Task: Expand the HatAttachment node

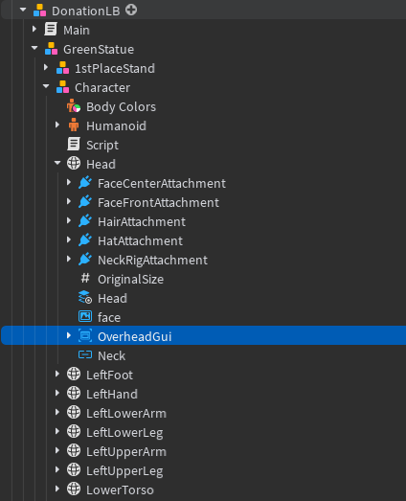Action: click(69, 239)
